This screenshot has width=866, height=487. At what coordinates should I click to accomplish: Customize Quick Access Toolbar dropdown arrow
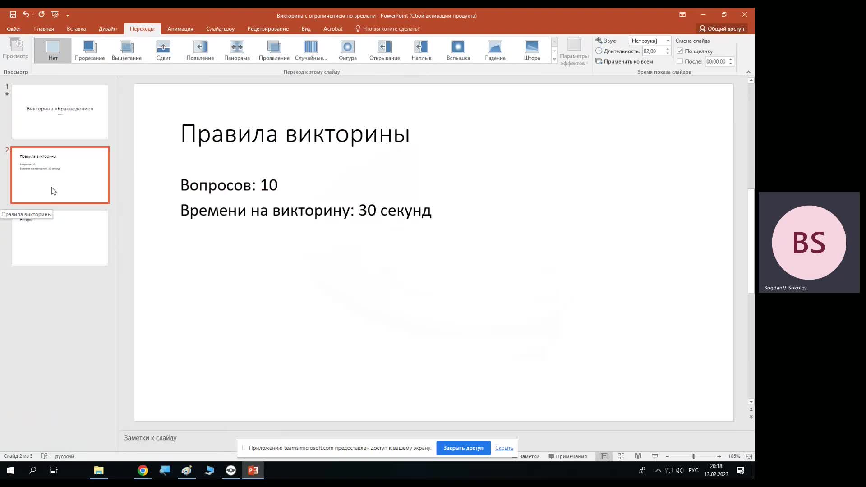(x=68, y=15)
